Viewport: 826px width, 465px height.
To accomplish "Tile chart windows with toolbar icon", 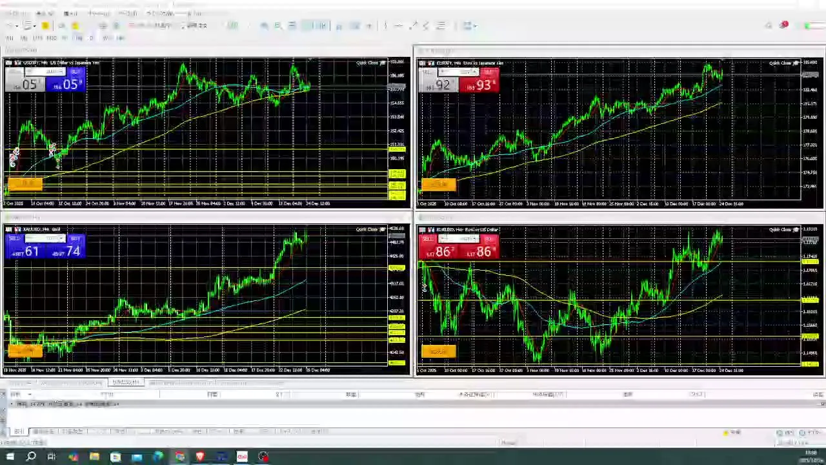I will coord(292,26).
